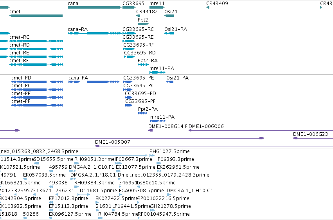Click the CG33695-PD protein label
The image size is (333, 220).
point(140,94)
